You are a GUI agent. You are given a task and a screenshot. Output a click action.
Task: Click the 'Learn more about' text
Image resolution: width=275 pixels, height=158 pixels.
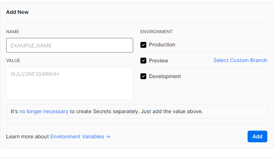pyautogui.click(x=27, y=136)
